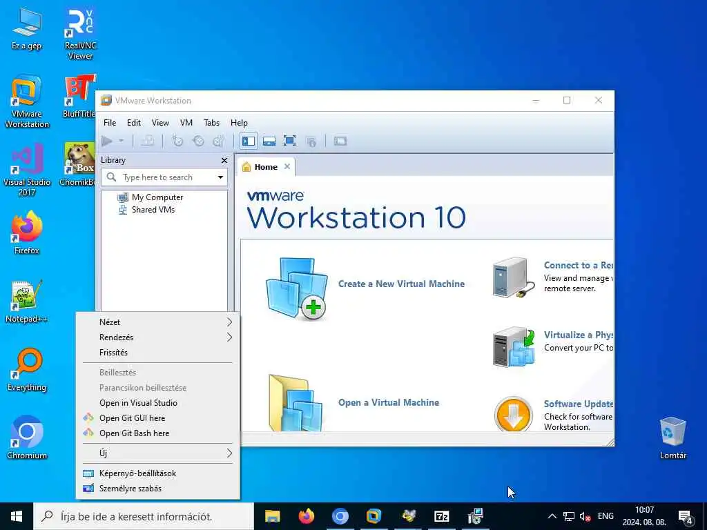This screenshot has width=707, height=530.
Task: Click the Open Virtual Machine folder icon
Action: click(296, 403)
